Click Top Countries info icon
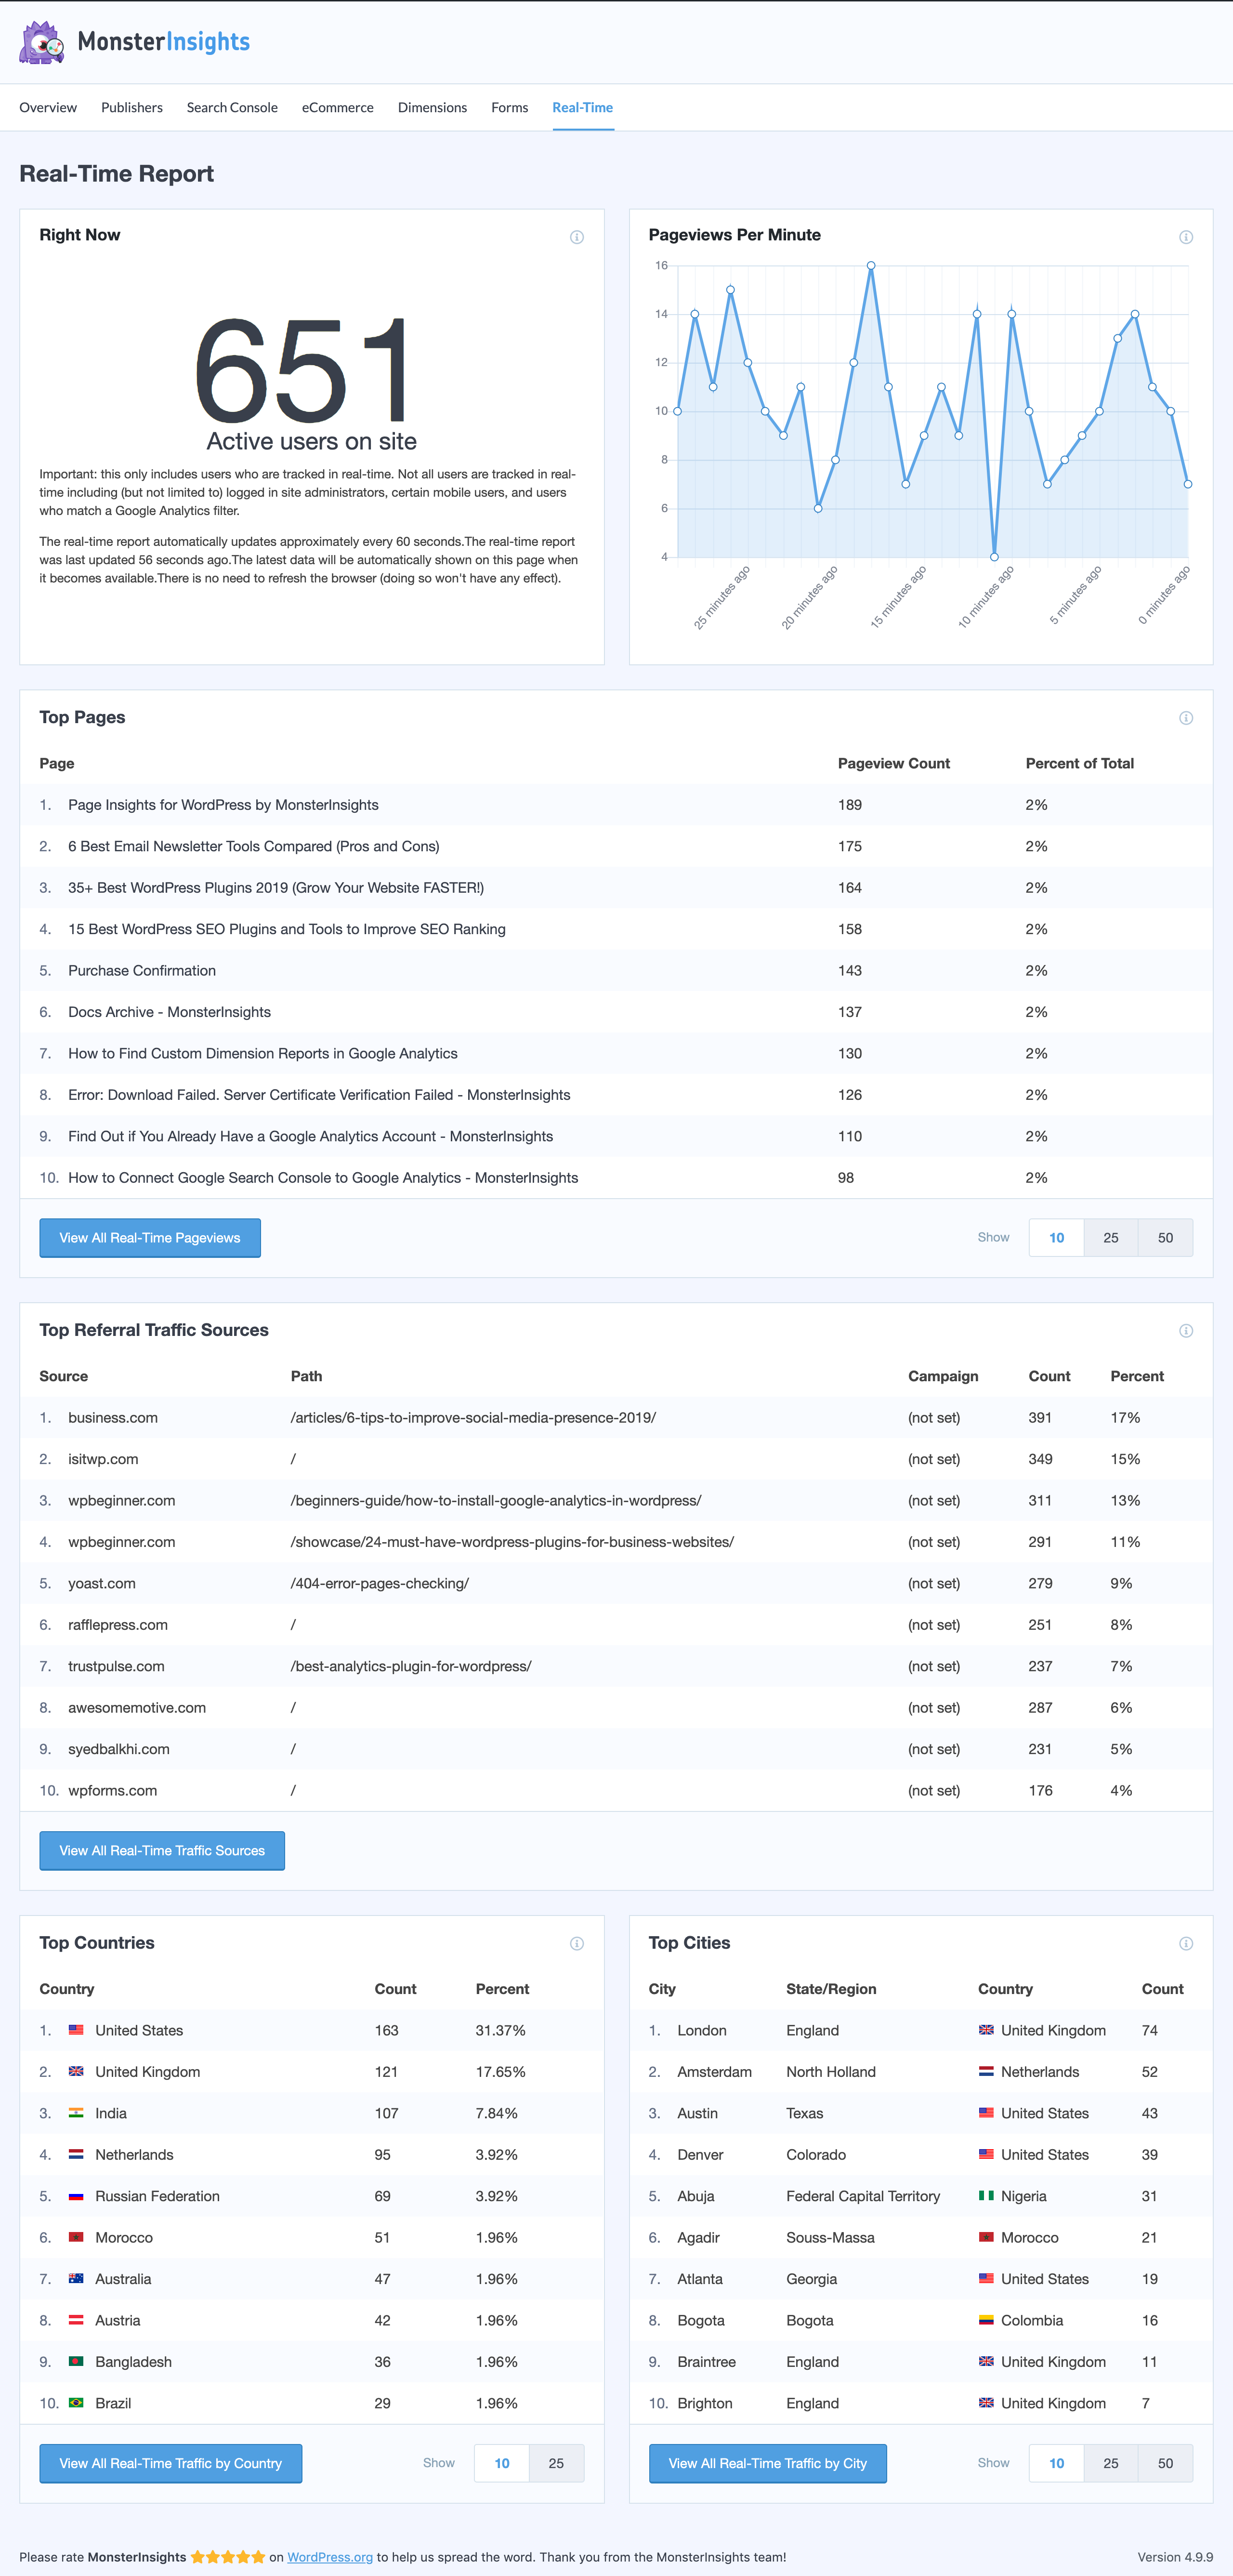 click(x=577, y=1944)
